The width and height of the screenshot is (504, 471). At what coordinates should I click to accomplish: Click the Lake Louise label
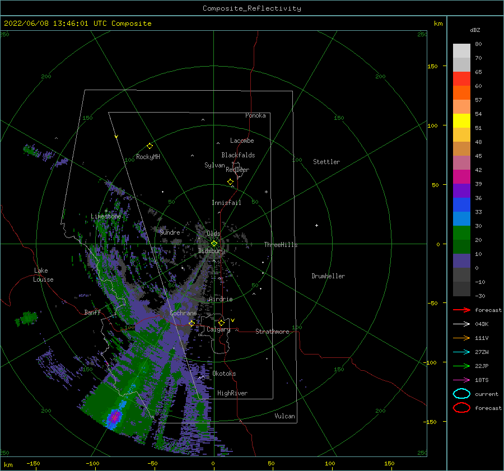click(43, 275)
